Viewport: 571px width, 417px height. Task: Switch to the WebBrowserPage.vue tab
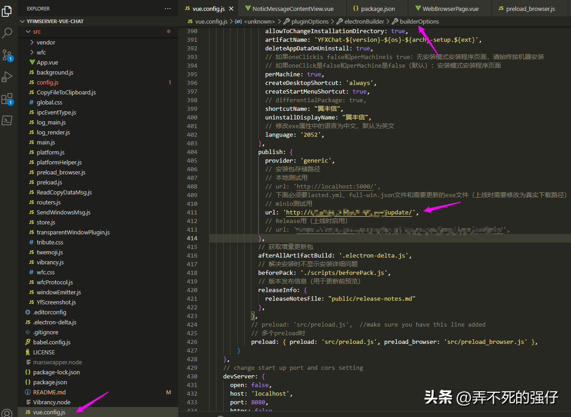tap(447, 9)
